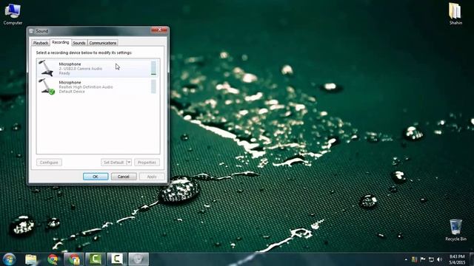Viewport: 474px width, 266px height.
Task: Switch to Chrome icon beside green Camtasia
Action: 74,259
